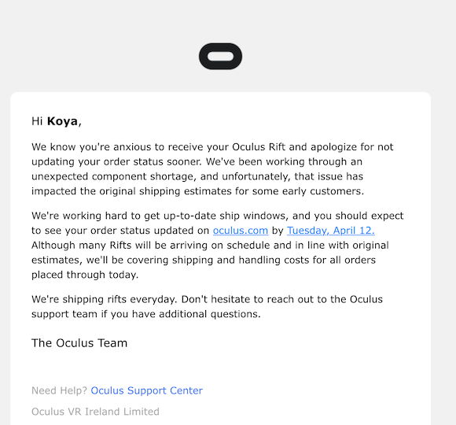
Task: Select The Oculus Team signature text
Action: click(79, 343)
